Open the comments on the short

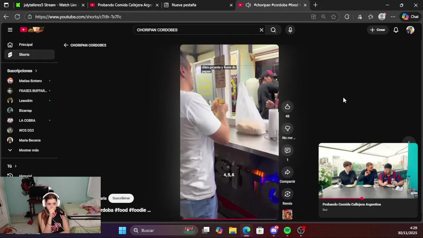coord(287,150)
